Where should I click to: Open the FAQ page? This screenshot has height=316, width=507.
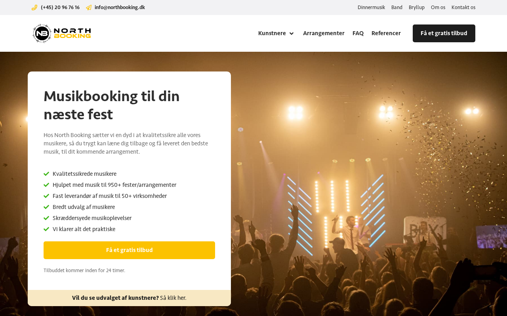tap(358, 34)
